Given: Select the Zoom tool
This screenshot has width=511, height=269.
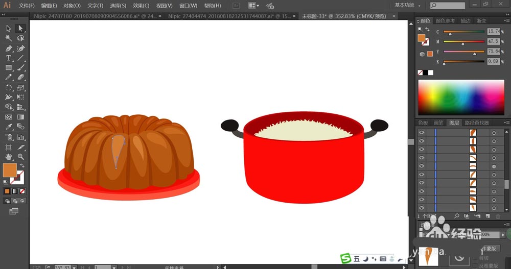Looking at the screenshot, I should click(x=20, y=157).
